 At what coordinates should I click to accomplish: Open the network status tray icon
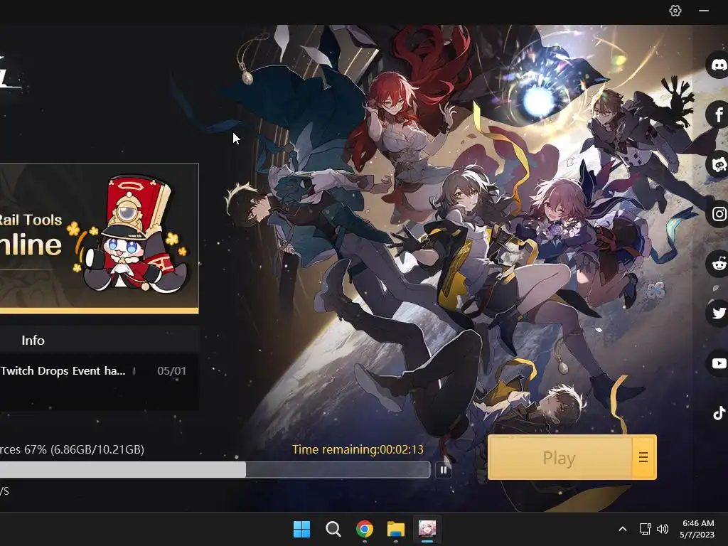(x=645, y=529)
